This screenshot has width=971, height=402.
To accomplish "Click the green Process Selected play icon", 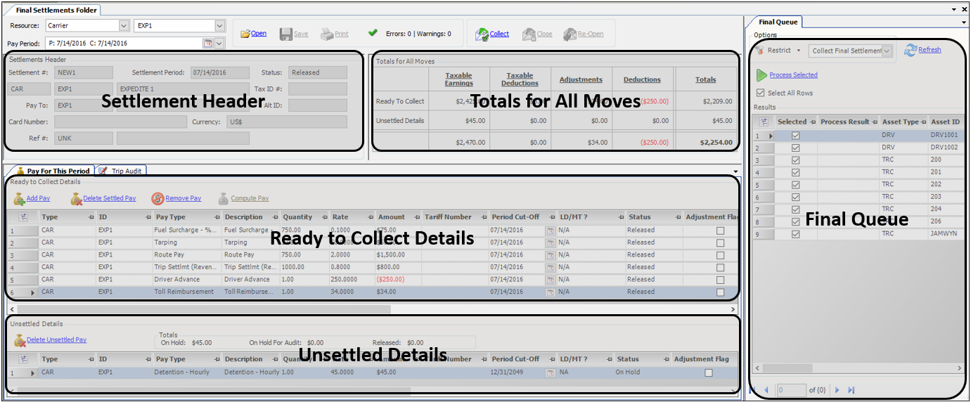I will click(762, 74).
